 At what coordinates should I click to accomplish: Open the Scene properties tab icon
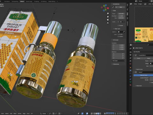coord(130,61)
